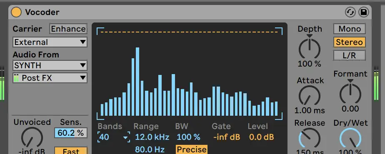The image size is (385, 154).
Task: Click the Formant knob
Action: (x=350, y=94)
